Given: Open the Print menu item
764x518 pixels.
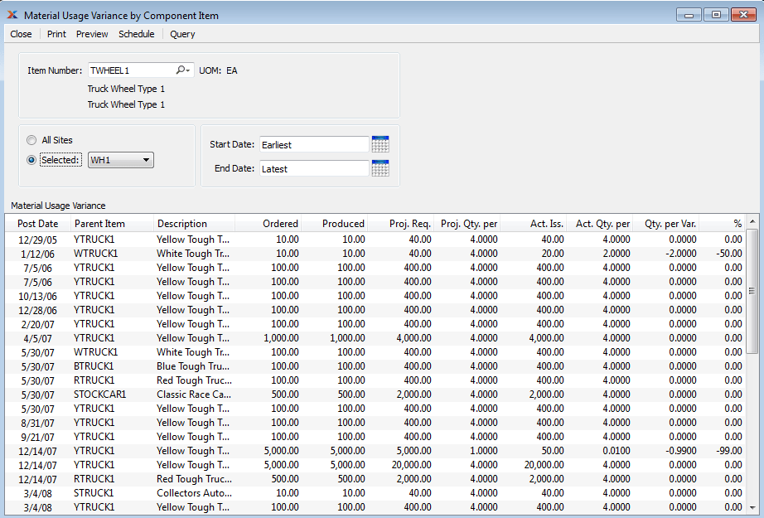Looking at the screenshot, I should pos(56,34).
